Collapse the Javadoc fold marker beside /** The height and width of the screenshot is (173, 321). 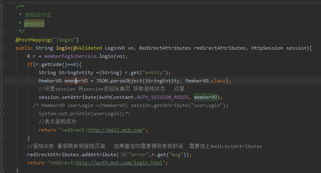[x=2, y=7]
